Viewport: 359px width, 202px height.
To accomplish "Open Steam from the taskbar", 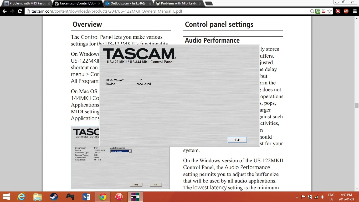I will pyautogui.click(x=54, y=197).
